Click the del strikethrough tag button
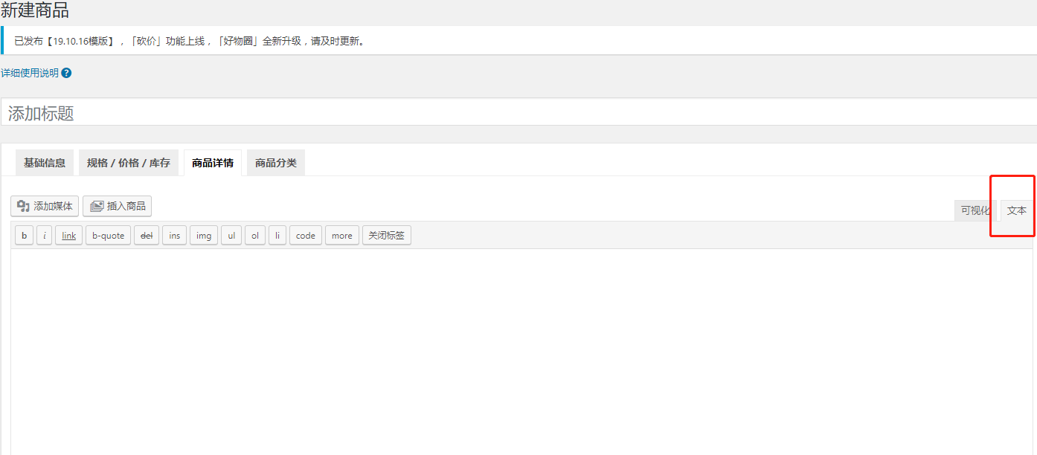 147,236
